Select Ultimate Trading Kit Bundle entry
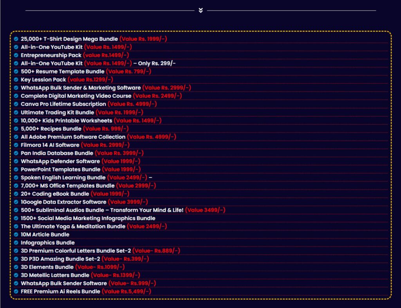The image size is (401, 308). pyautogui.click(x=57, y=112)
